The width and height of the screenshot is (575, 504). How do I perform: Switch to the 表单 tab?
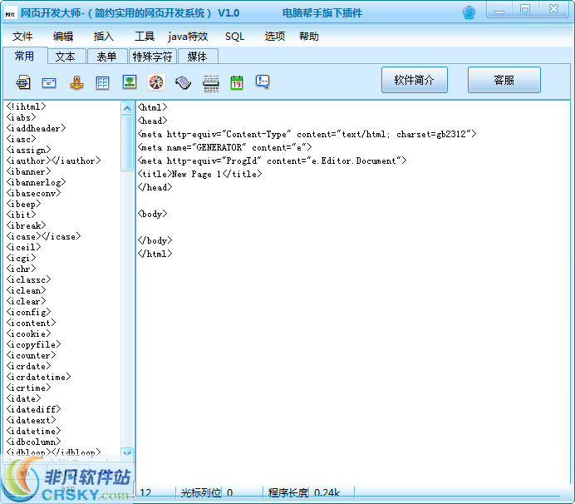pyautogui.click(x=107, y=57)
